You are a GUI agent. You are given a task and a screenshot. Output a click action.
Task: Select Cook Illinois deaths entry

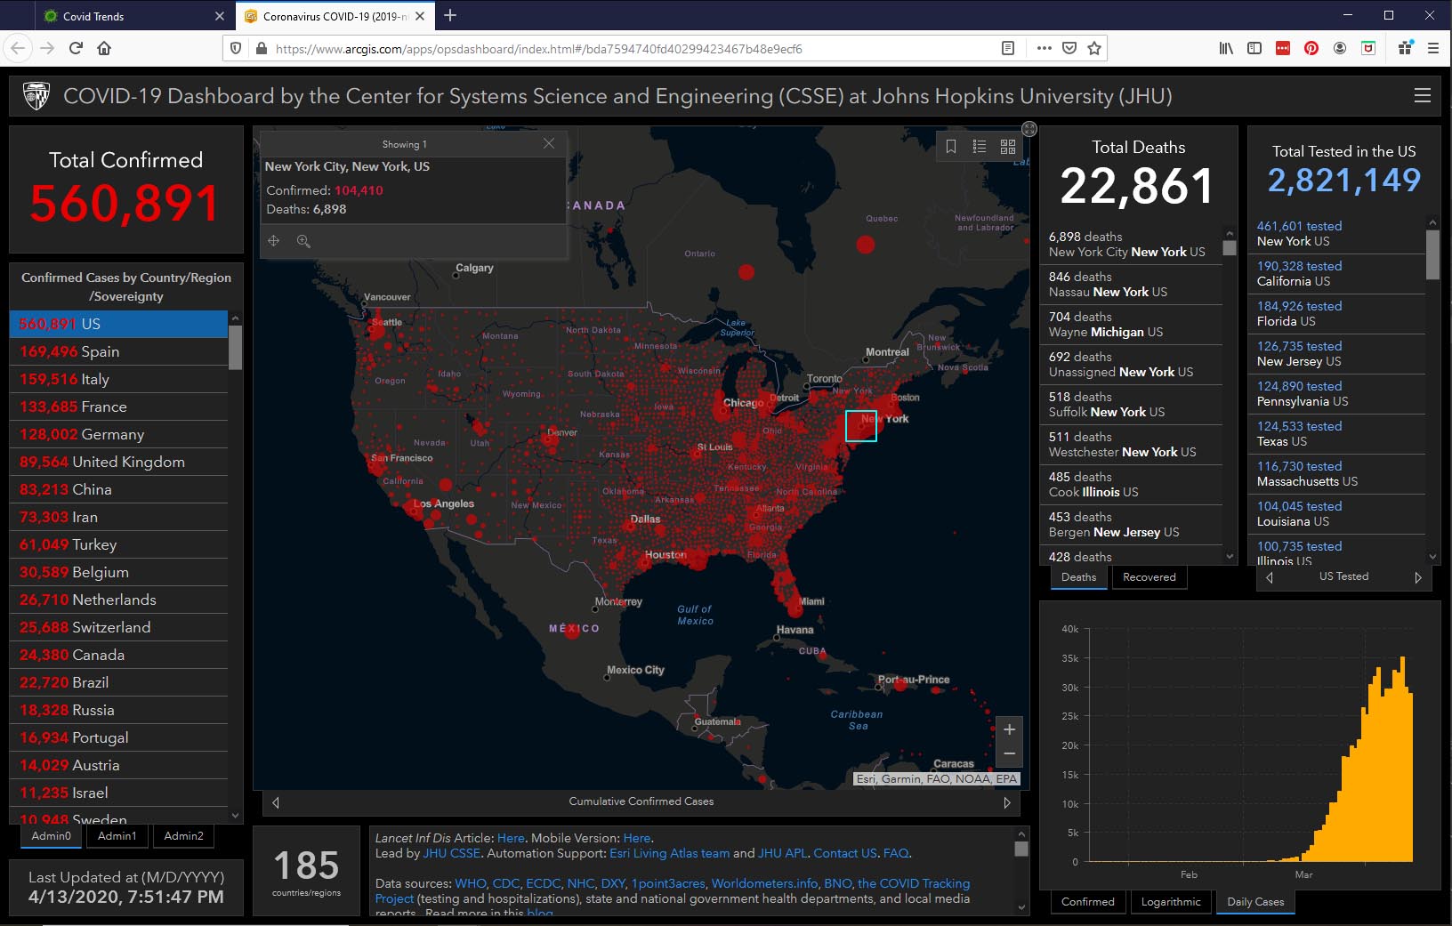[x=1132, y=485]
